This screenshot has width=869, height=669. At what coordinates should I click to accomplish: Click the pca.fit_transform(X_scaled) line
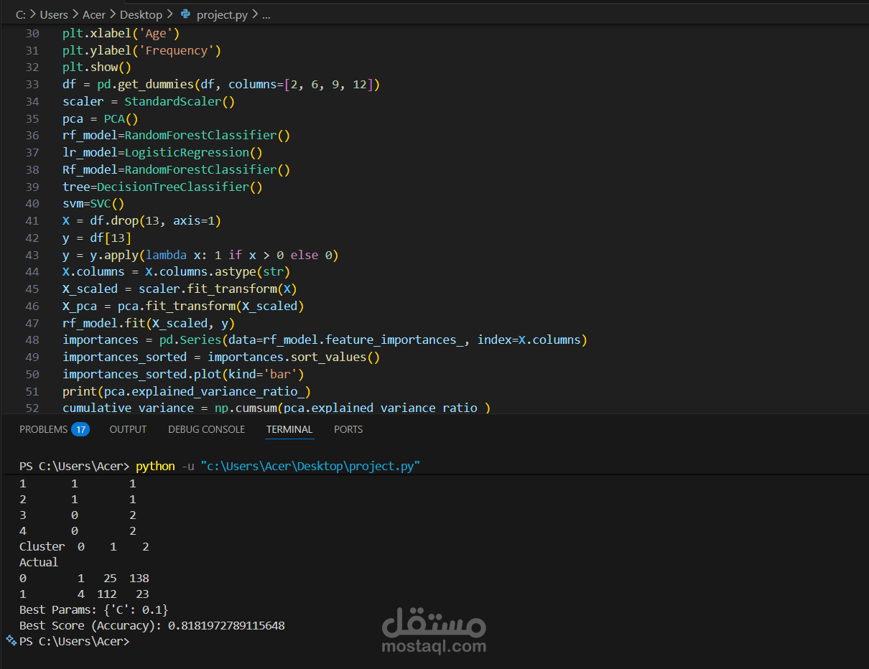point(183,306)
